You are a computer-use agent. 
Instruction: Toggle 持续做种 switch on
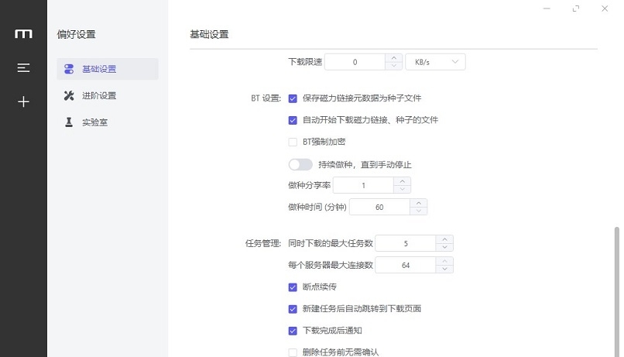click(300, 164)
